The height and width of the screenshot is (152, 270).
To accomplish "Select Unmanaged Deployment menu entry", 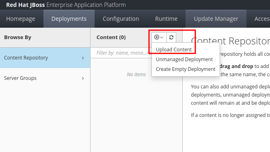I will click(184, 59).
